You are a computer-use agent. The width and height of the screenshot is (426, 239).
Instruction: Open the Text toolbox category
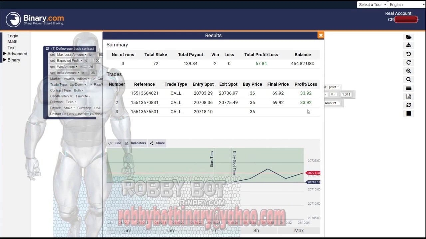click(x=12, y=48)
